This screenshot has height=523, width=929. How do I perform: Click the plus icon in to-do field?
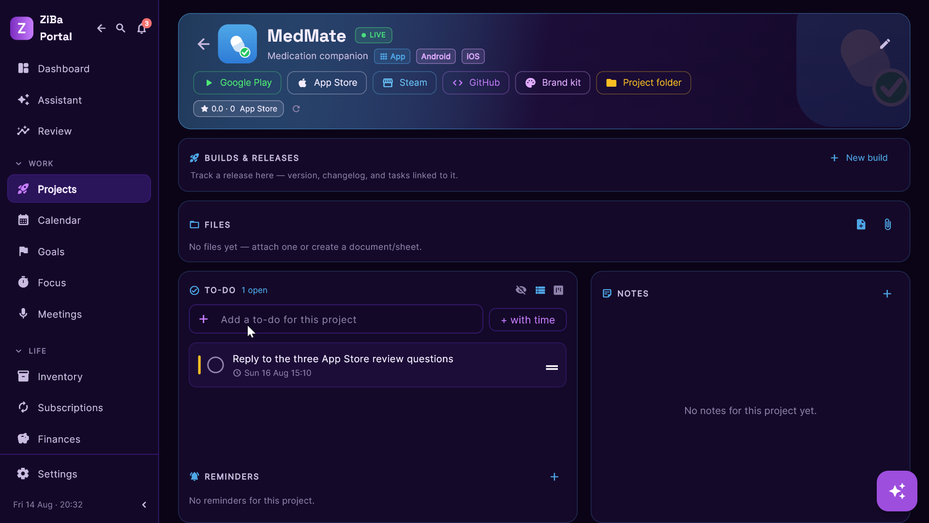click(x=204, y=319)
